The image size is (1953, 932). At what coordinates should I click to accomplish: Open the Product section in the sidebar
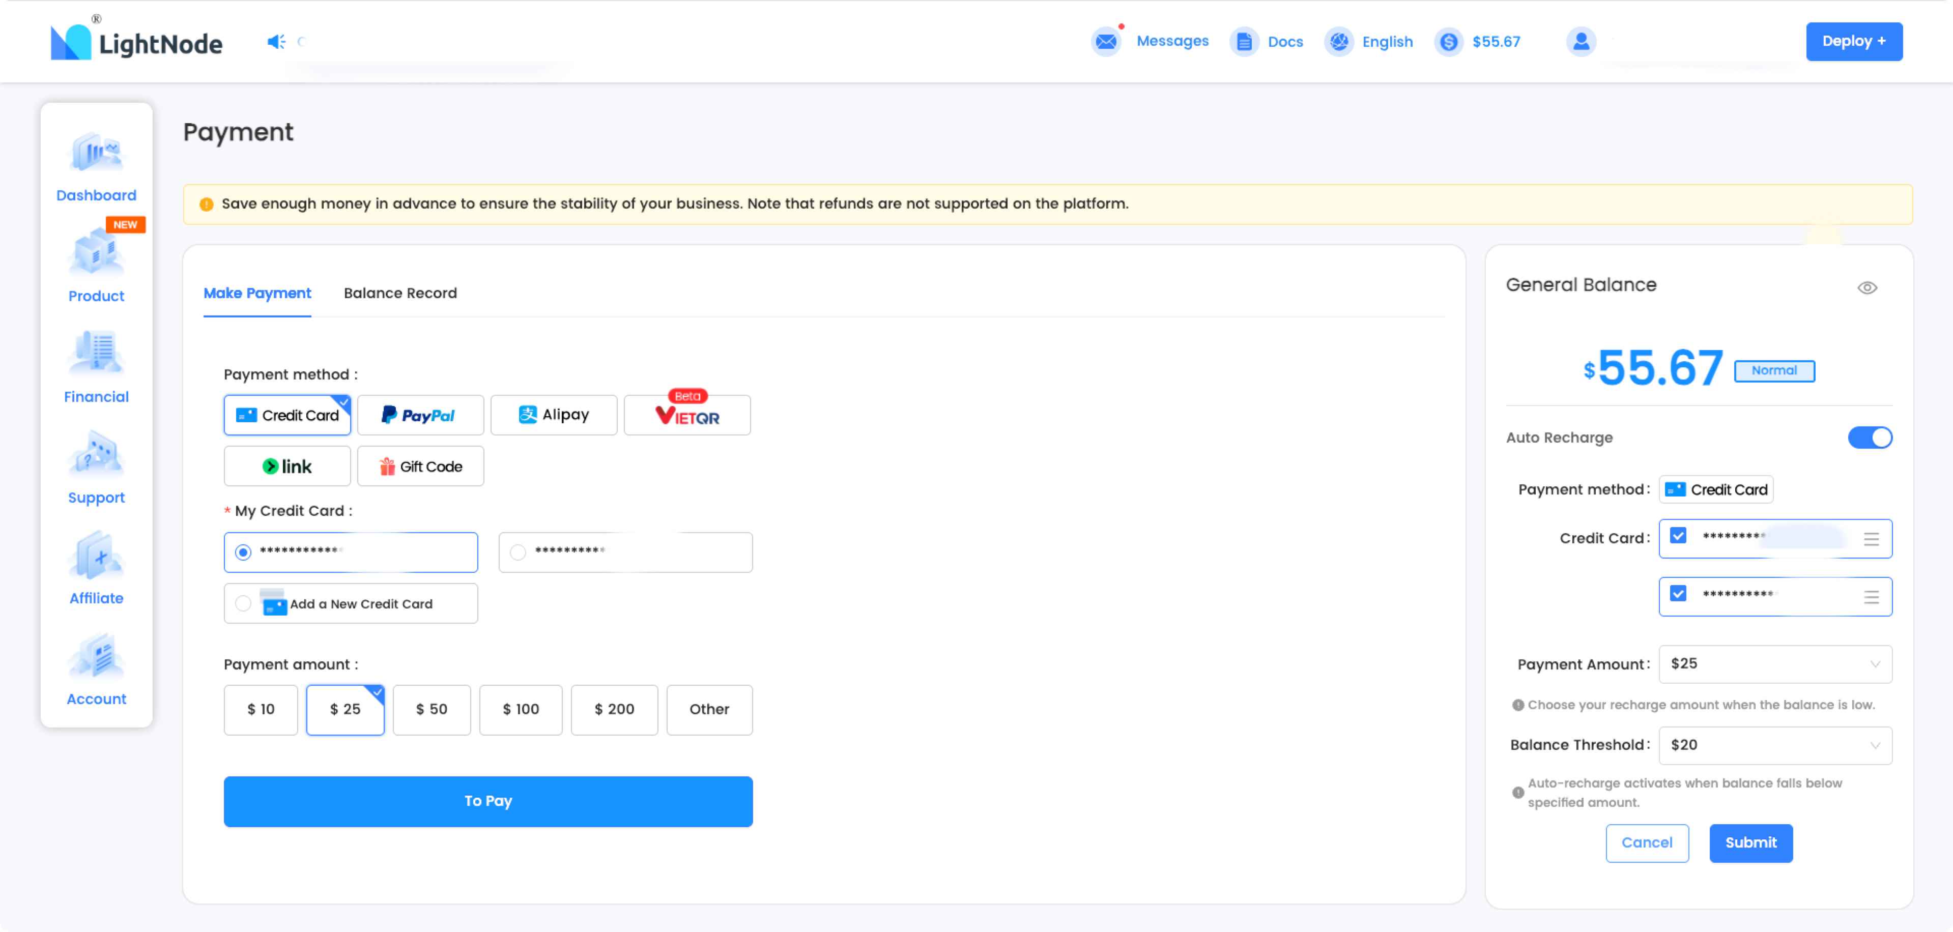point(96,269)
